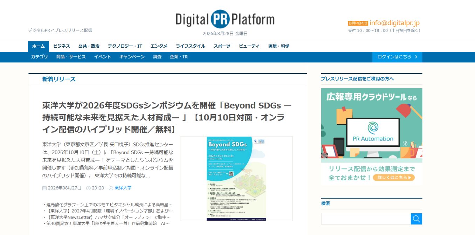Open the Beyond SDGs poster thumbnail
Image resolution: width=475 pixels, height=235 pixels.
(x=236, y=179)
